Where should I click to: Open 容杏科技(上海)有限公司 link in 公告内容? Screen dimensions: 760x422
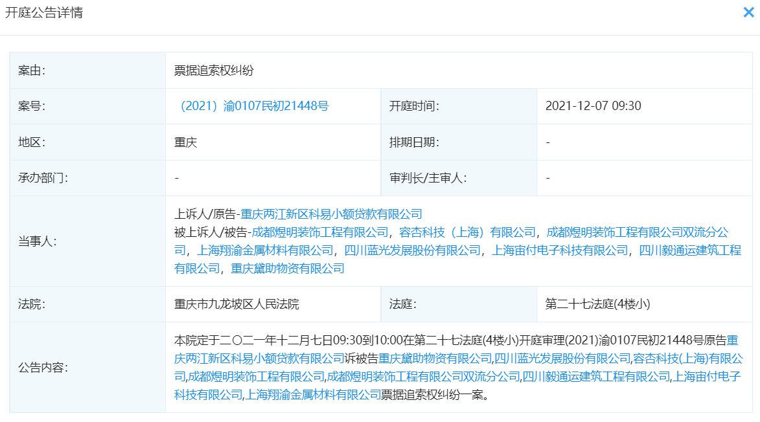coord(688,359)
